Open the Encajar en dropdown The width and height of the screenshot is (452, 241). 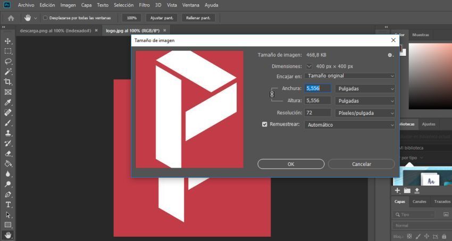(x=350, y=76)
